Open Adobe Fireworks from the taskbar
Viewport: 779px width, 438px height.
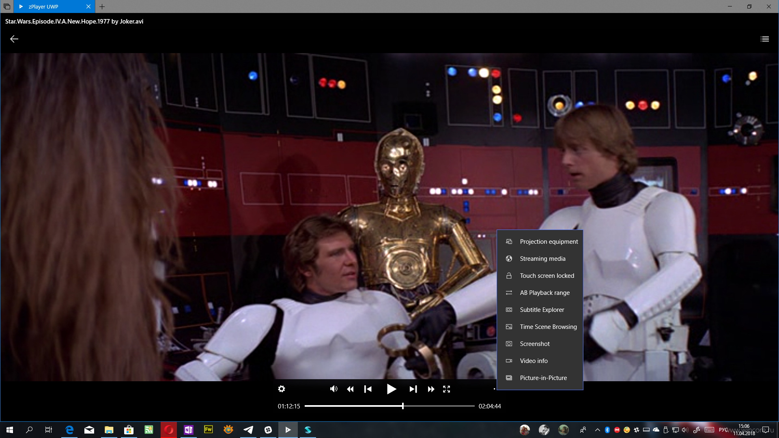(x=209, y=430)
